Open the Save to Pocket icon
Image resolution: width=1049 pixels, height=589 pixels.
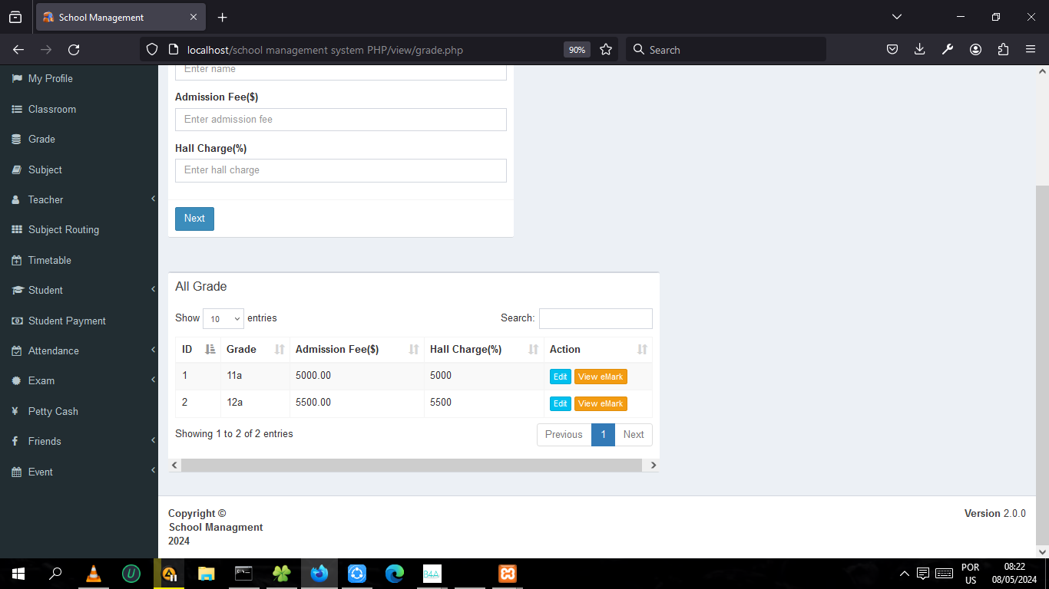pos(892,50)
